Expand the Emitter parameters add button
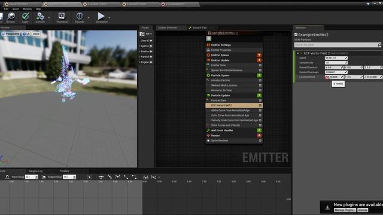Image resolution: width=383 pixels, height=215 pixels. 151,51
